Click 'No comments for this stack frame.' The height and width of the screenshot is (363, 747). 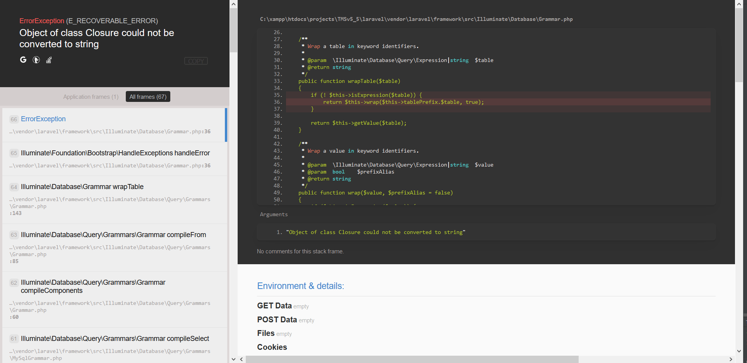tap(300, 251)
